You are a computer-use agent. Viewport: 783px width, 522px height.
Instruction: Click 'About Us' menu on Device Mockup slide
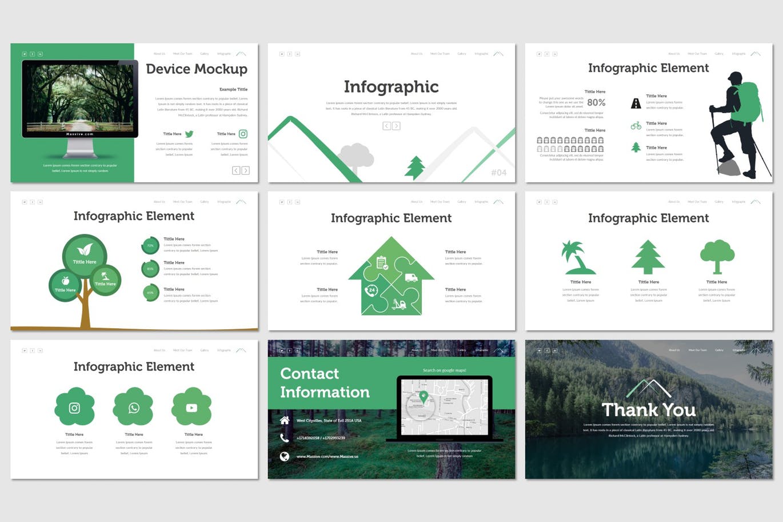[x=159, y=54]
